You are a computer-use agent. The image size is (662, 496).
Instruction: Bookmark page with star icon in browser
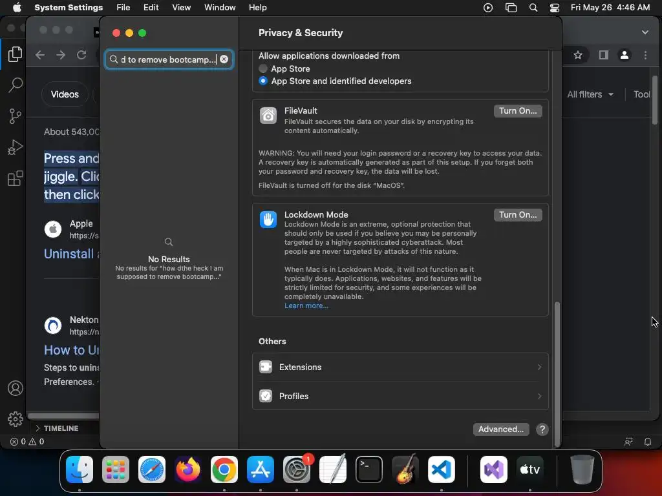coord(578,55)
